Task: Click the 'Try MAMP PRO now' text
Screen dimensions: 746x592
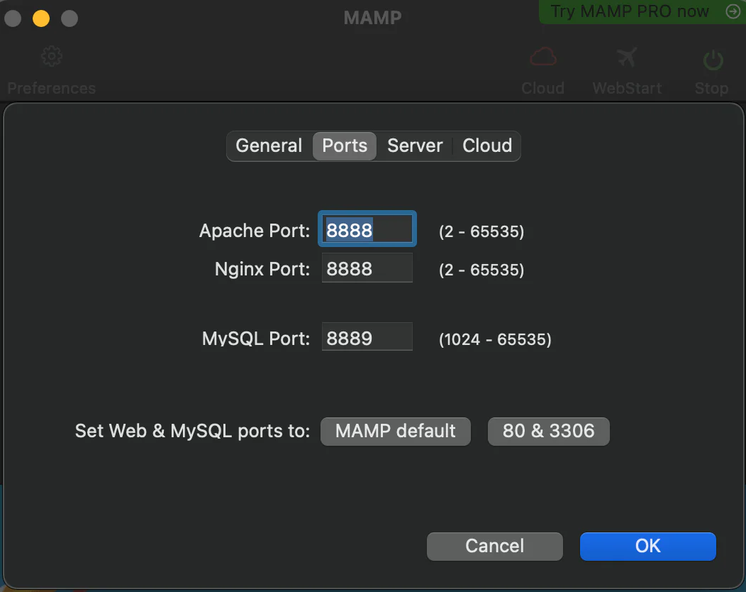Action: (630, 11)
